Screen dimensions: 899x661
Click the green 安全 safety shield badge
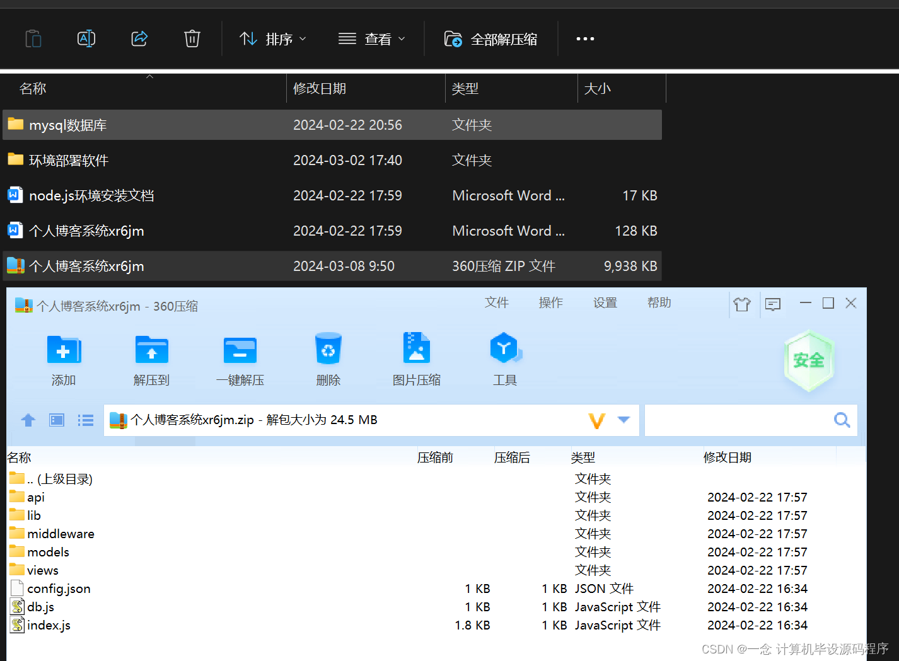click(x=809, y=360)
